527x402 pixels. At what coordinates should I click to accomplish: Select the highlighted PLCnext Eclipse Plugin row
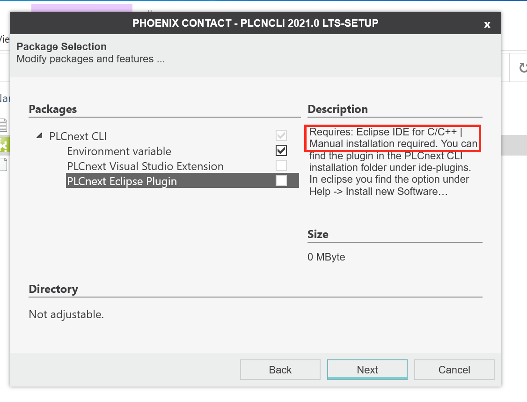[183, 181]
